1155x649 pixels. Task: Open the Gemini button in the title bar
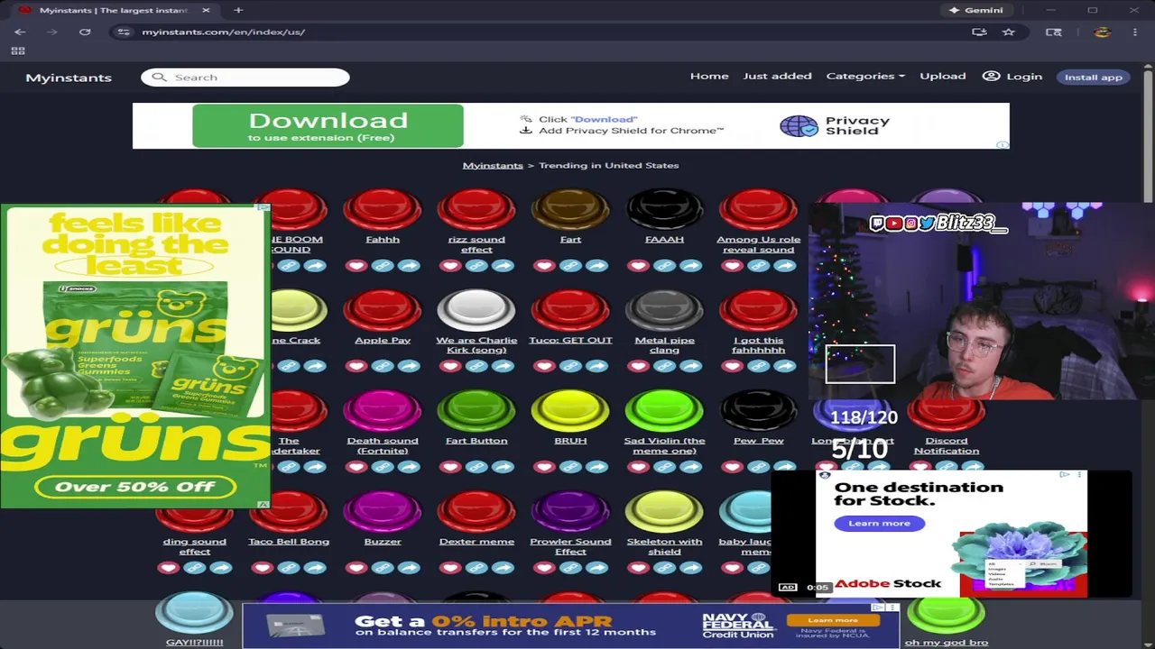(x=975, y=10)
